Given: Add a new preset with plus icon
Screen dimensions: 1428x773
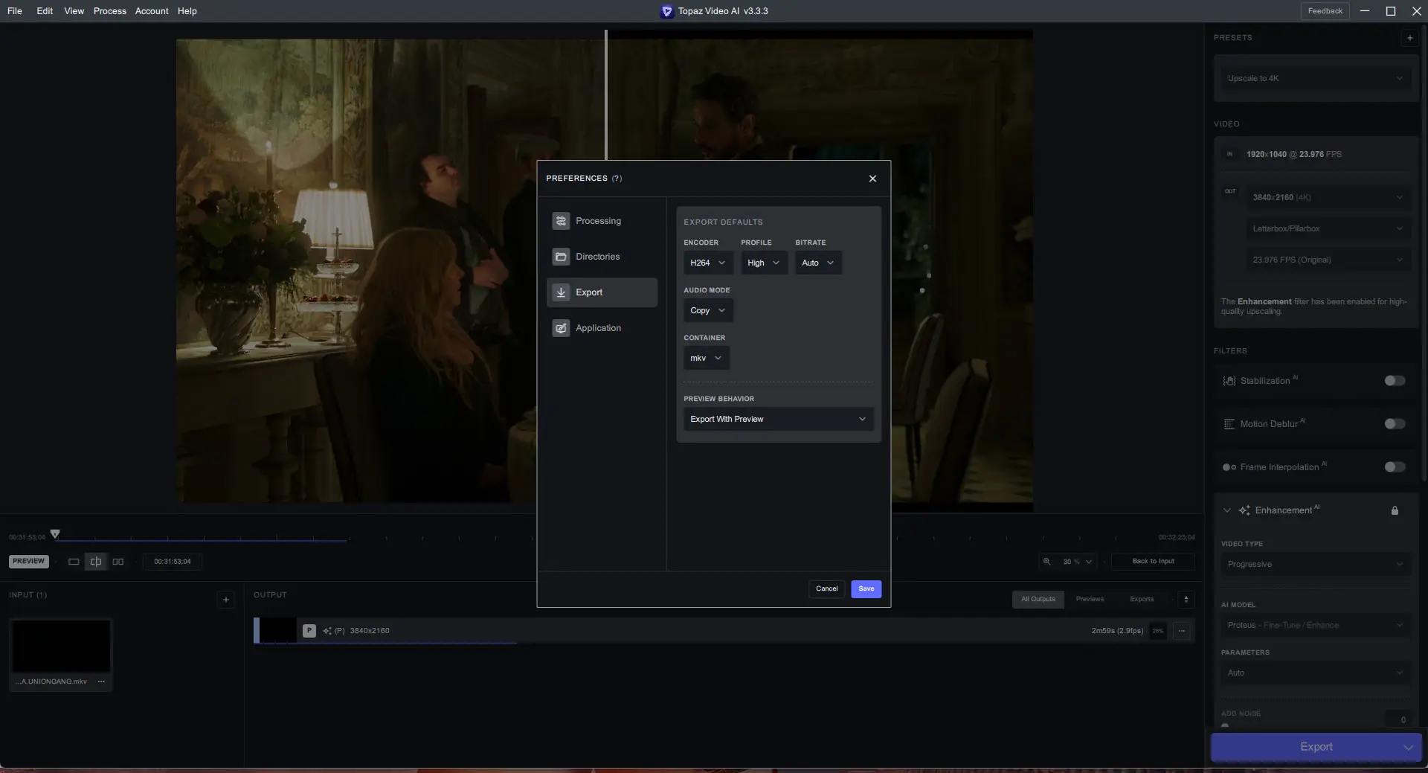Looking at the screenshot, I should pos(1409,38).
